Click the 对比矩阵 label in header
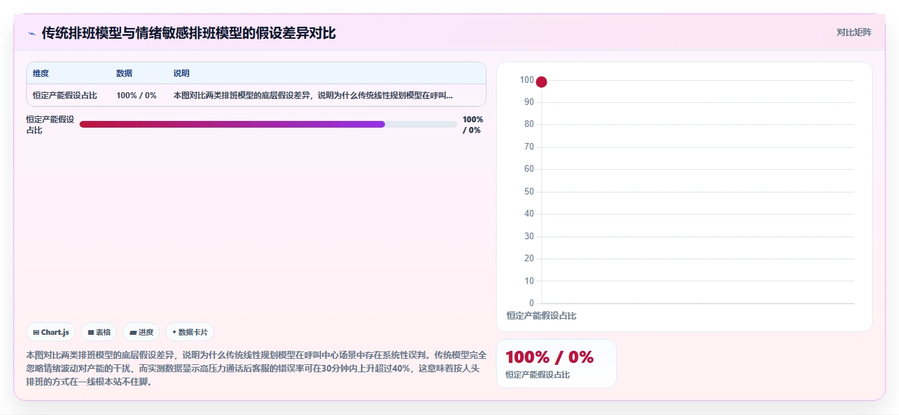The image size is (899, 415). [854, 32]
